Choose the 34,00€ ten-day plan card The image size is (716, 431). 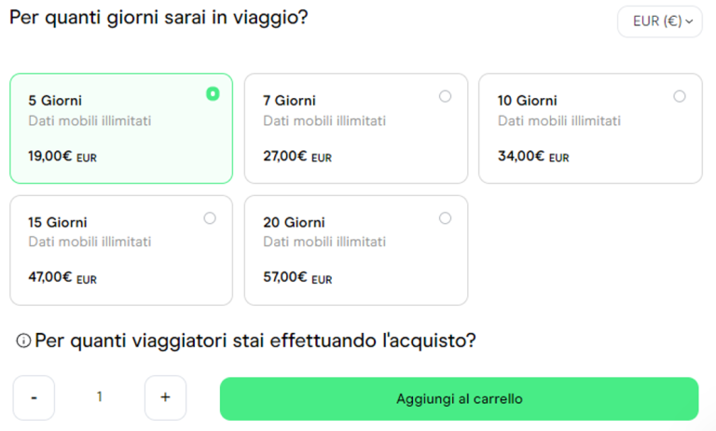(x=590, y=129)
